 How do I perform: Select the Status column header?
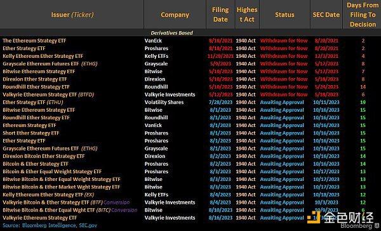click(x=284, y=15)
